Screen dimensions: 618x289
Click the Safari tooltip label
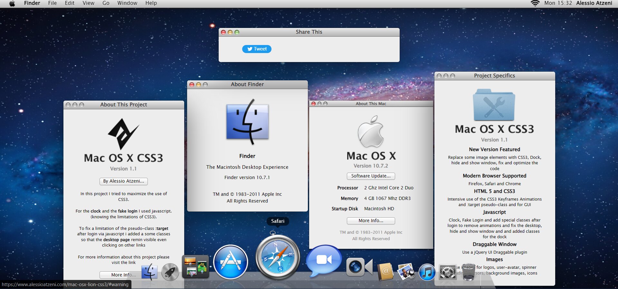pos(278,221)
